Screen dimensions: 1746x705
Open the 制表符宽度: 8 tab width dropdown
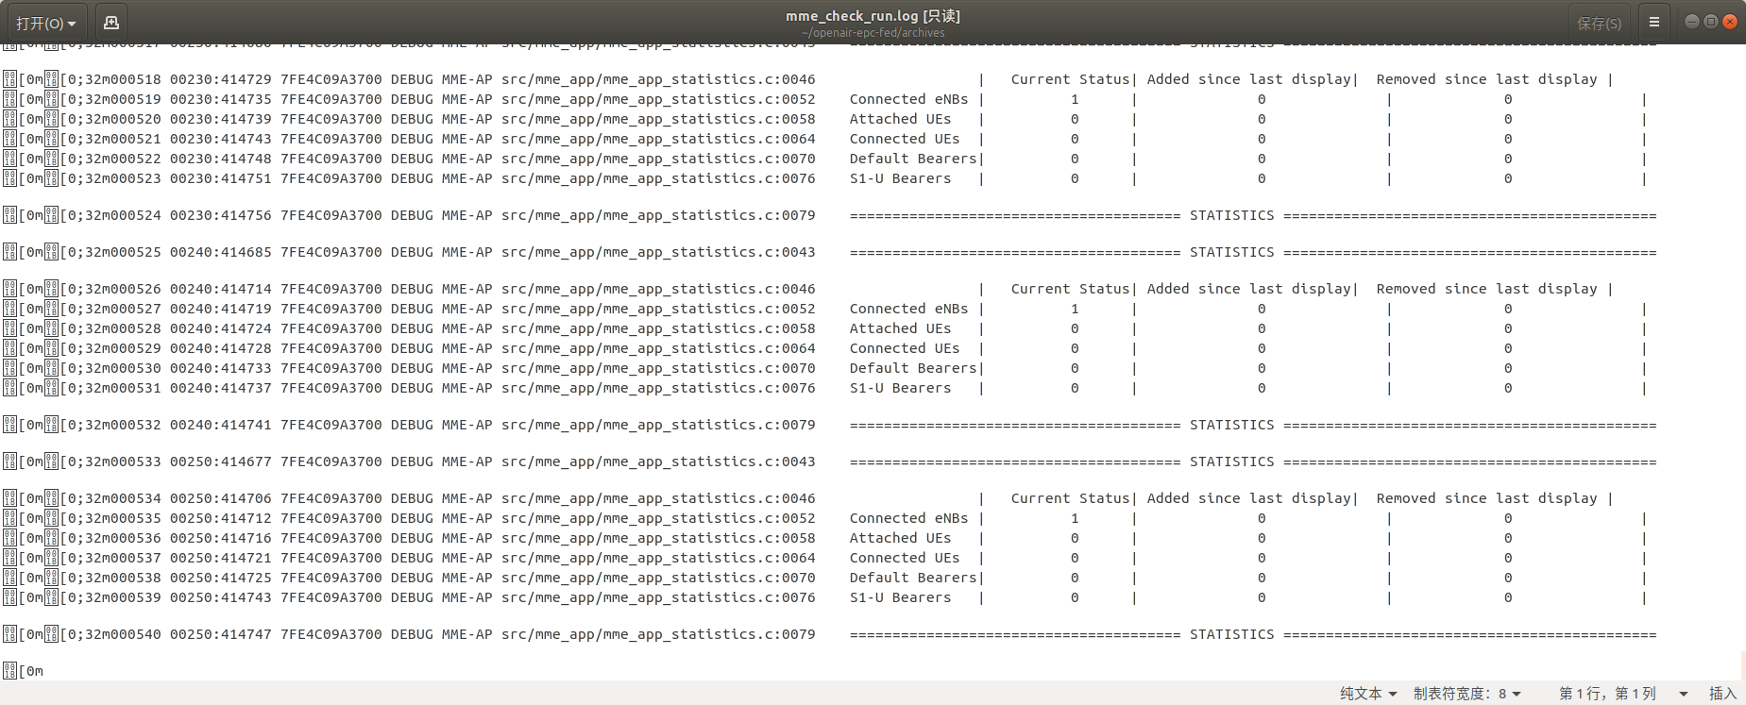coord(1467,694)
